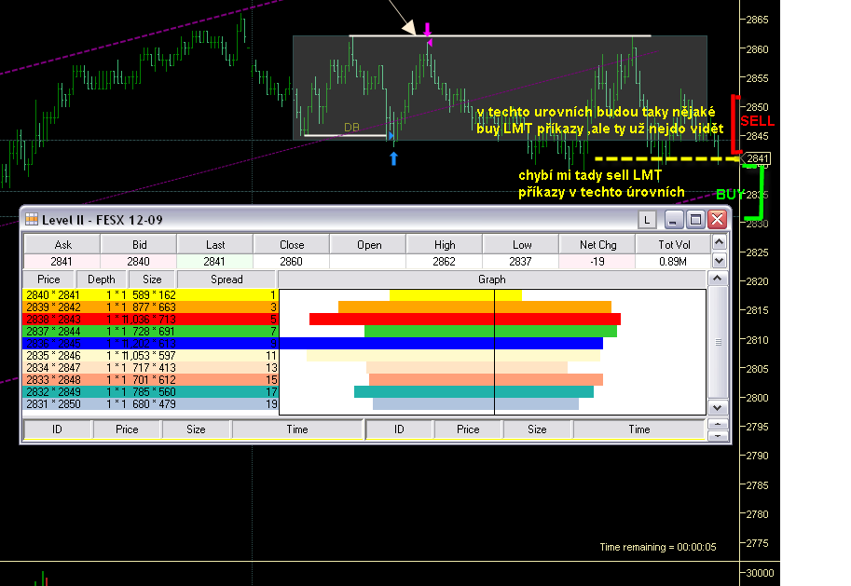Click the left order pane Time header
Viewport: 851px width, 586px height.
point(297,429)
